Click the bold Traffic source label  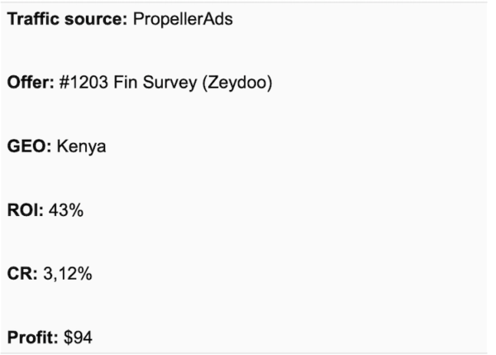click(x=67, y=19)
